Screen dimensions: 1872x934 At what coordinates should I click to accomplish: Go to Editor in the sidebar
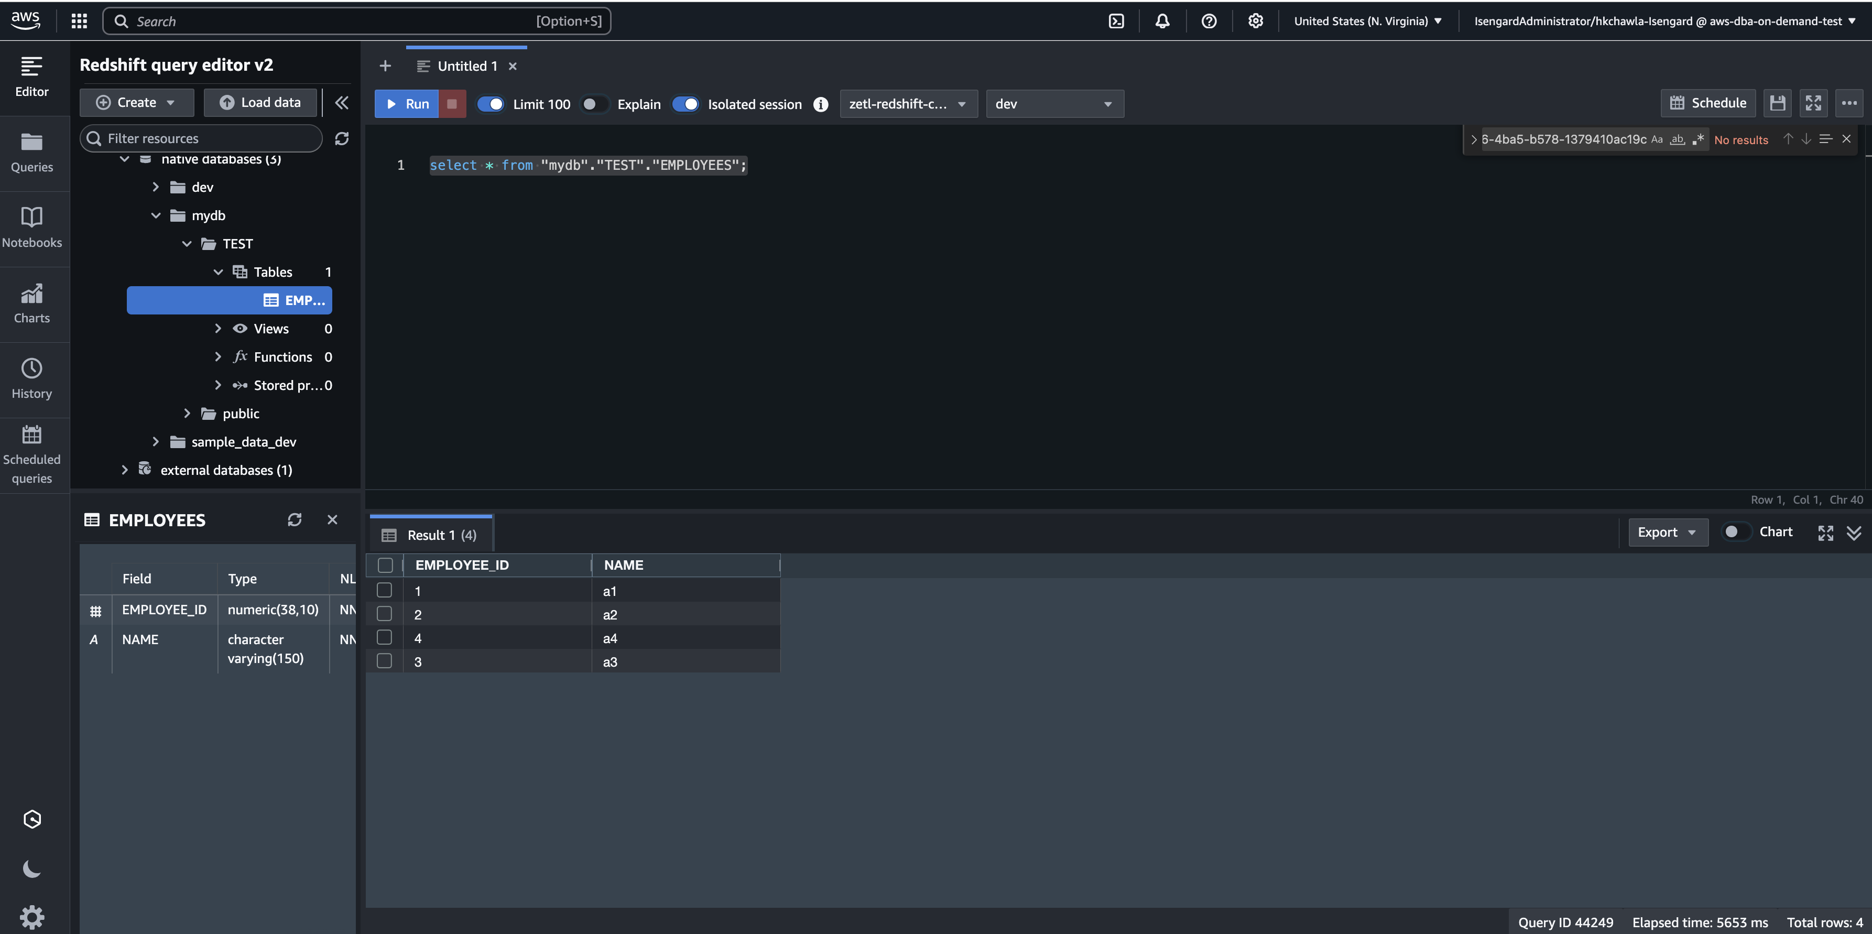[32, 77]
